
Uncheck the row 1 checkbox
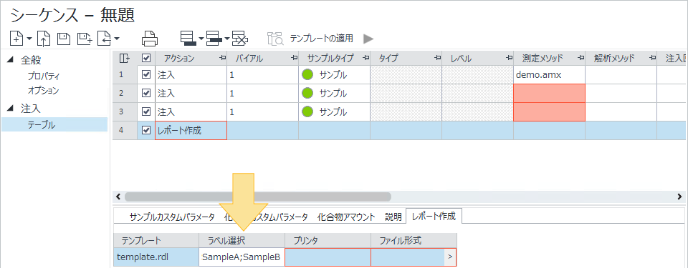[x=146, y=75]
